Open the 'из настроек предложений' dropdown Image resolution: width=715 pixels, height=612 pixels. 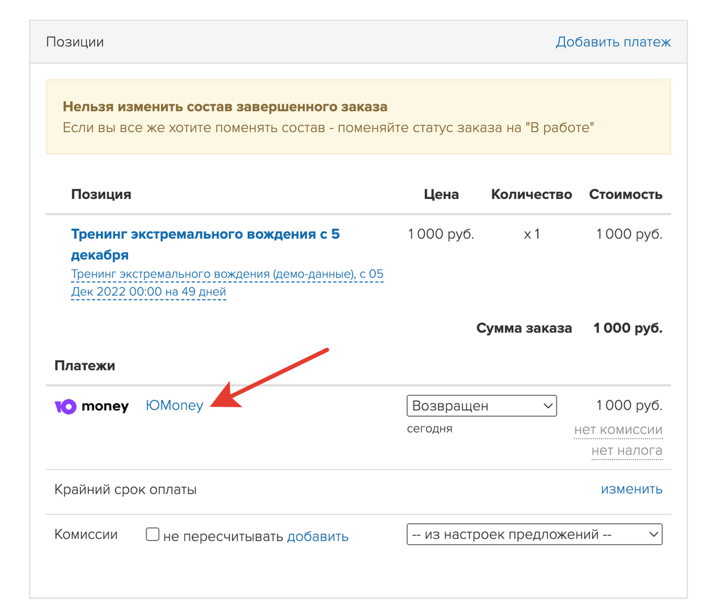534,535
